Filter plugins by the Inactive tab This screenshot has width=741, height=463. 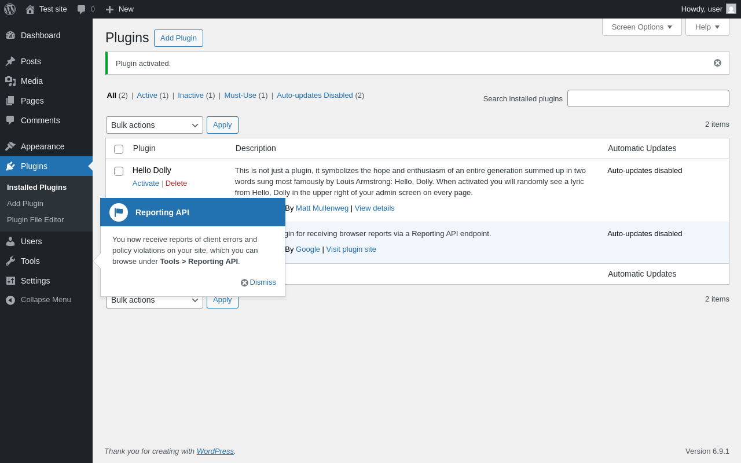click(x=190, y=95)
